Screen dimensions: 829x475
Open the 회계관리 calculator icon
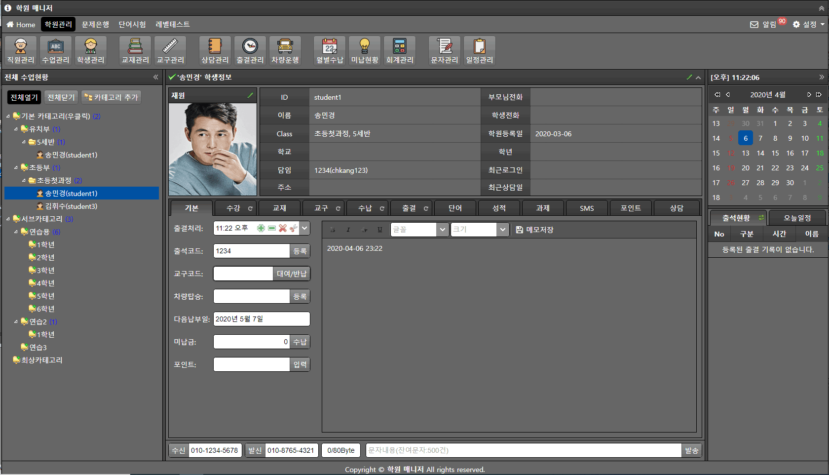point(399,50)
